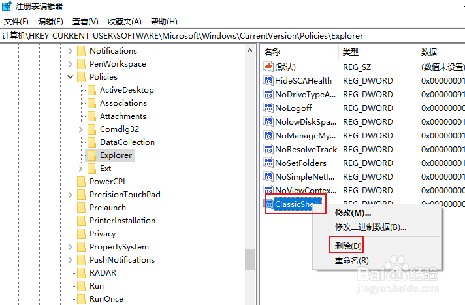Click the PrecisionTouchPad folder icon

pyautogui.click(x=81, y=195)
